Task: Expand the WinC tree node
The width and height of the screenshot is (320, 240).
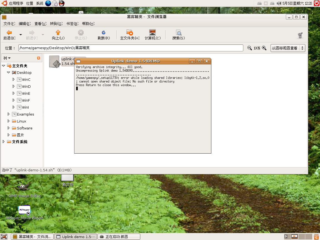Action: pyautogui.click(x=13, y=79)
